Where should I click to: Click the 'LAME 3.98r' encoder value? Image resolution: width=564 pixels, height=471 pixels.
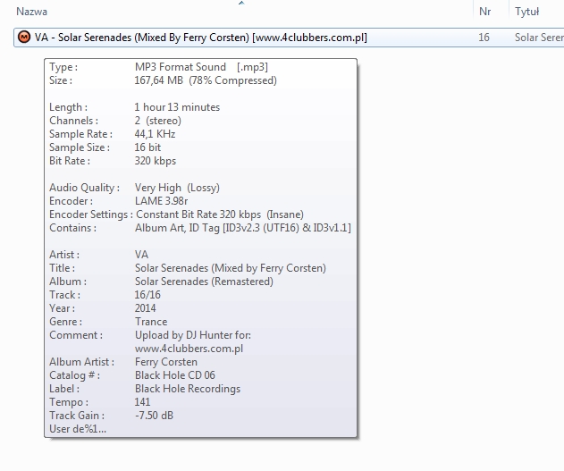(161, 201)
